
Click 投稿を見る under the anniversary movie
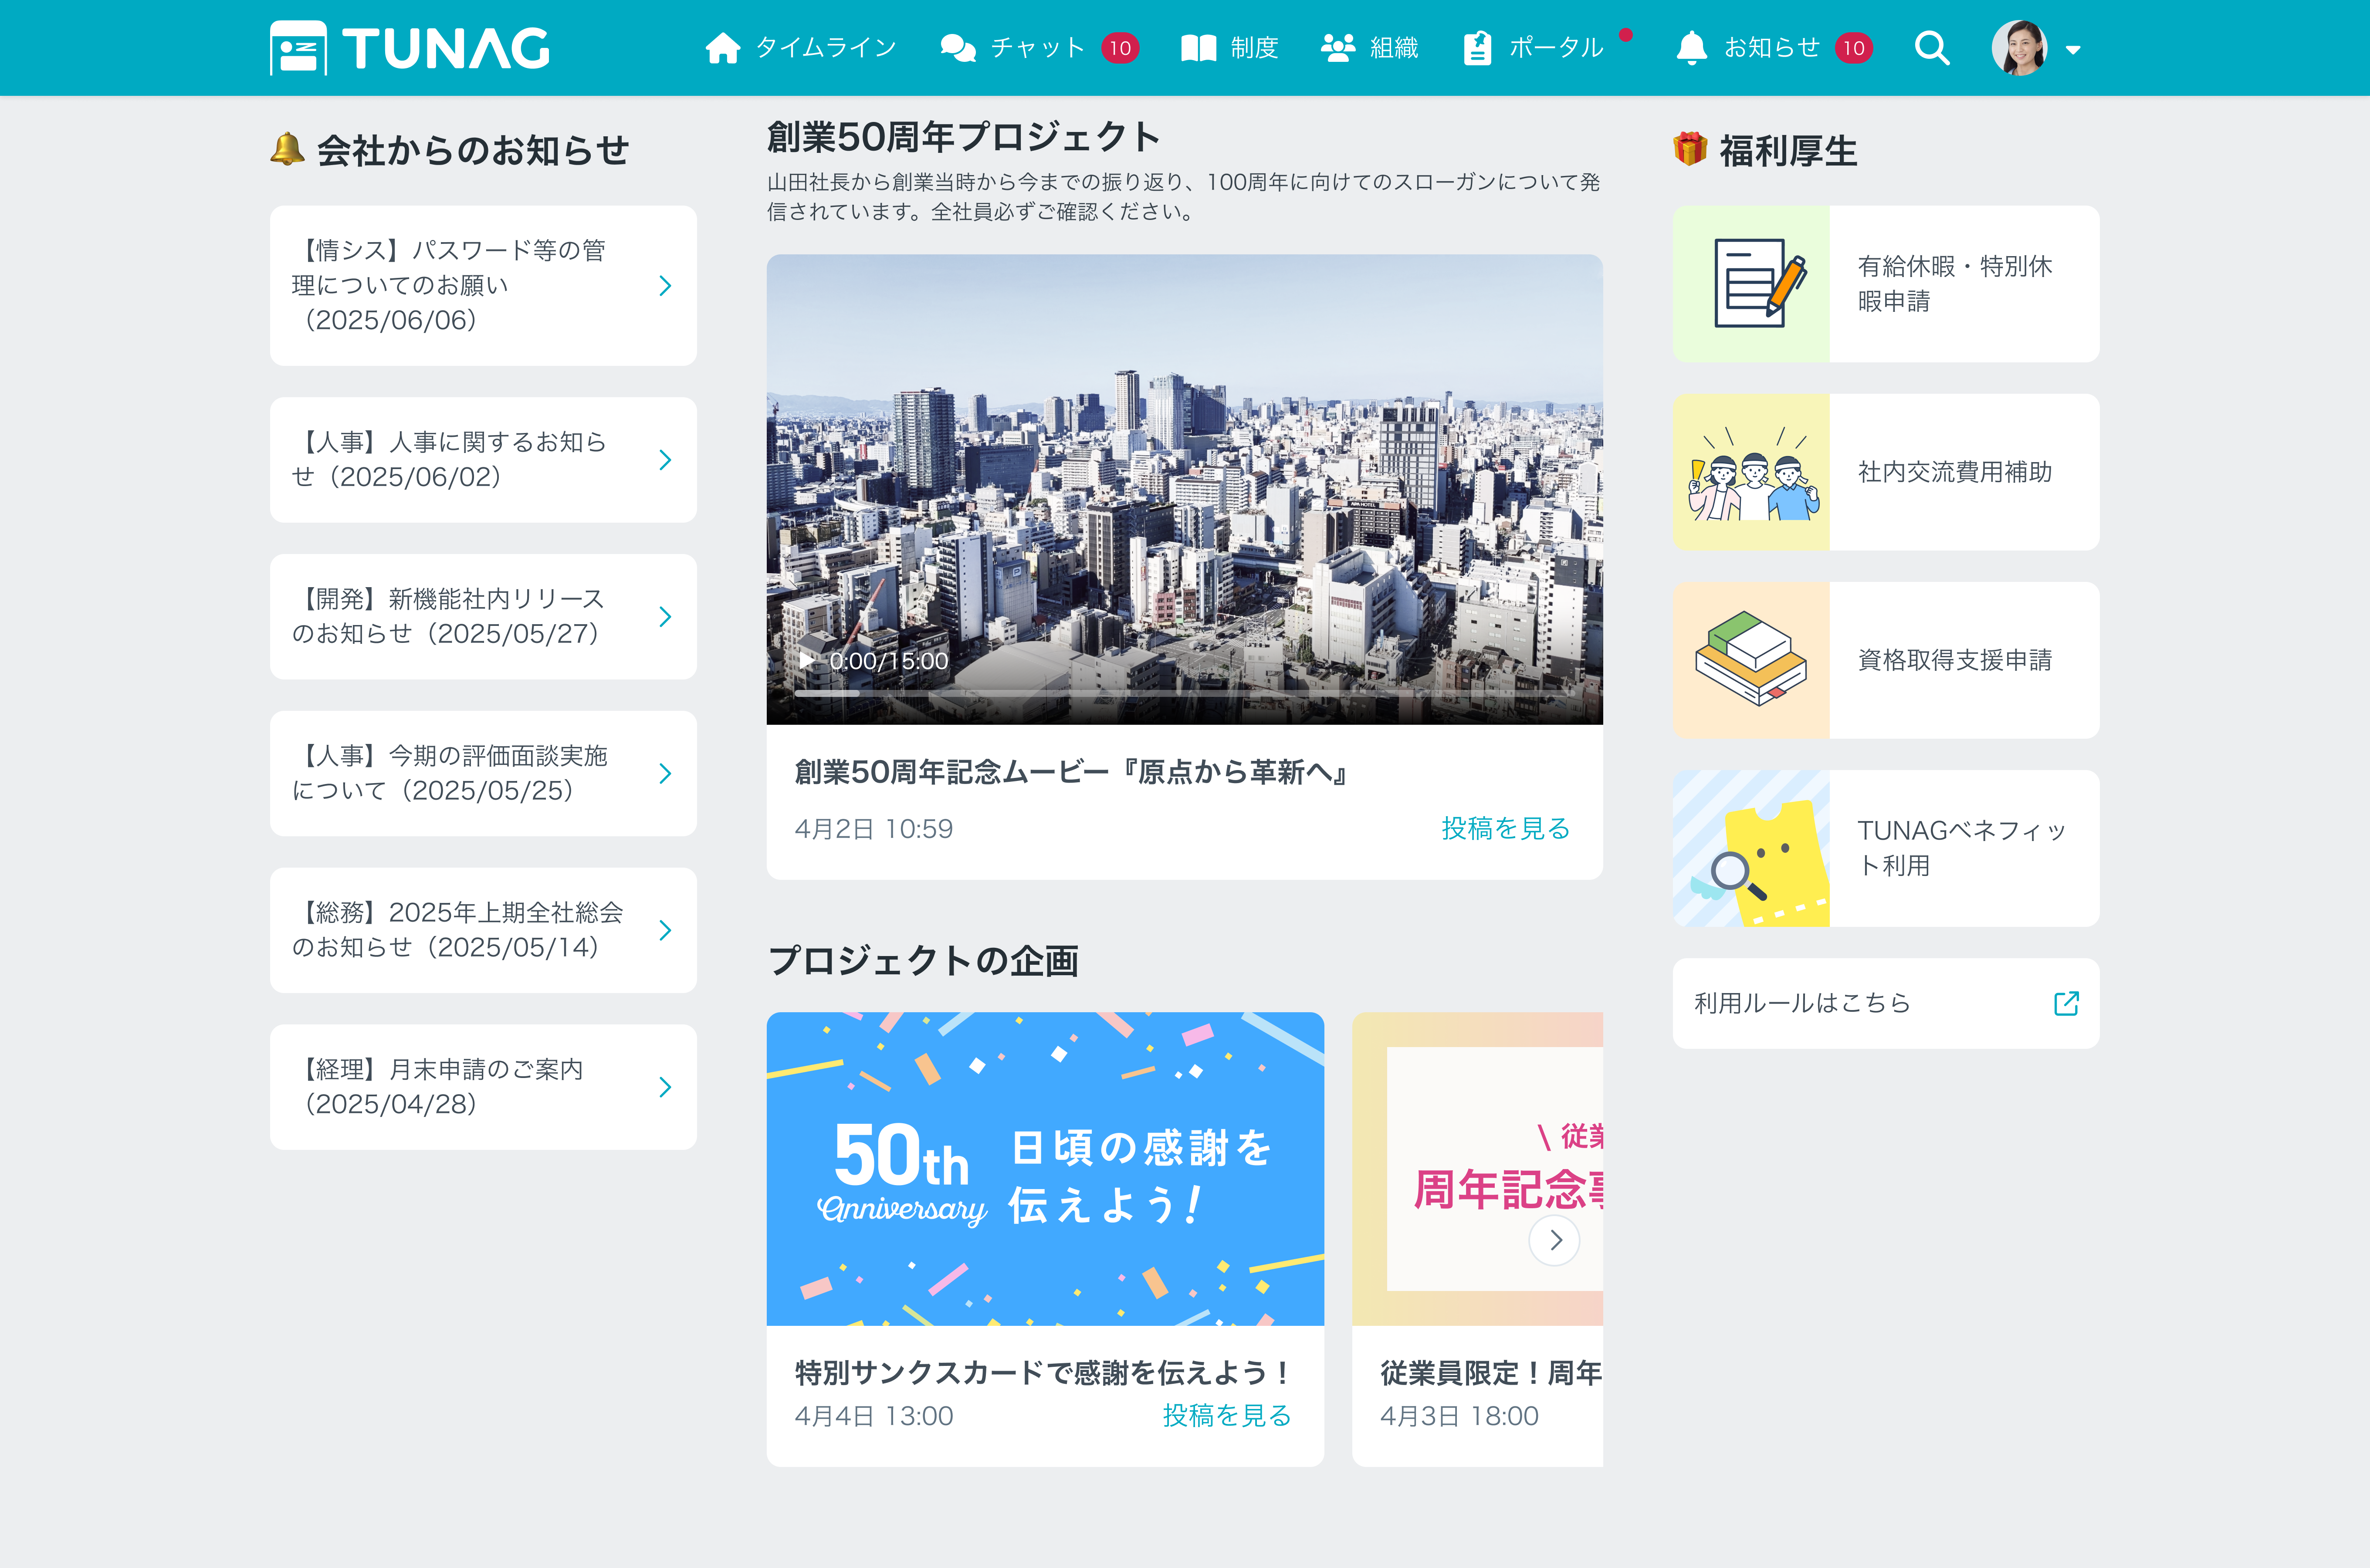point(1506,829)
